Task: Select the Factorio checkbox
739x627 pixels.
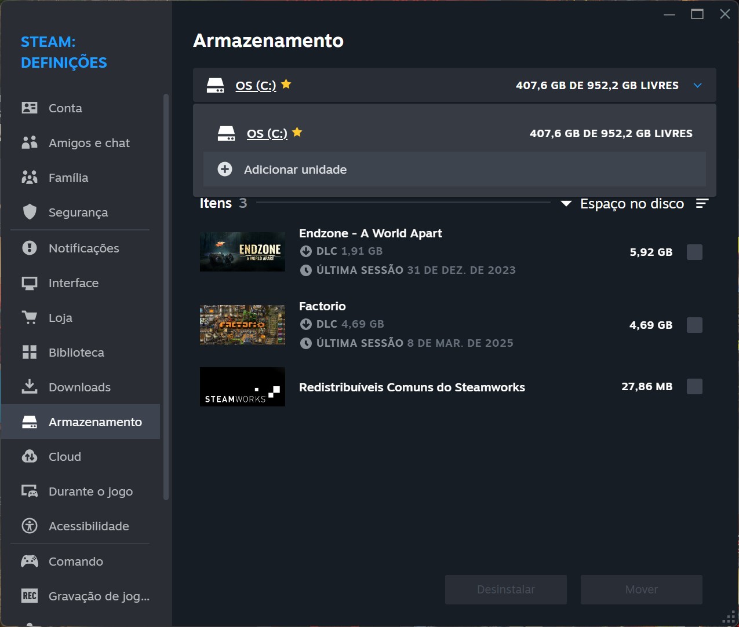Action: click(694, 325)
